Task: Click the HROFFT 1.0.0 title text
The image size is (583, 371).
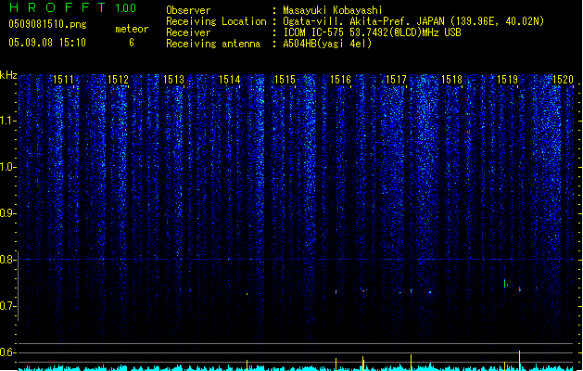Action: point(73,7)
